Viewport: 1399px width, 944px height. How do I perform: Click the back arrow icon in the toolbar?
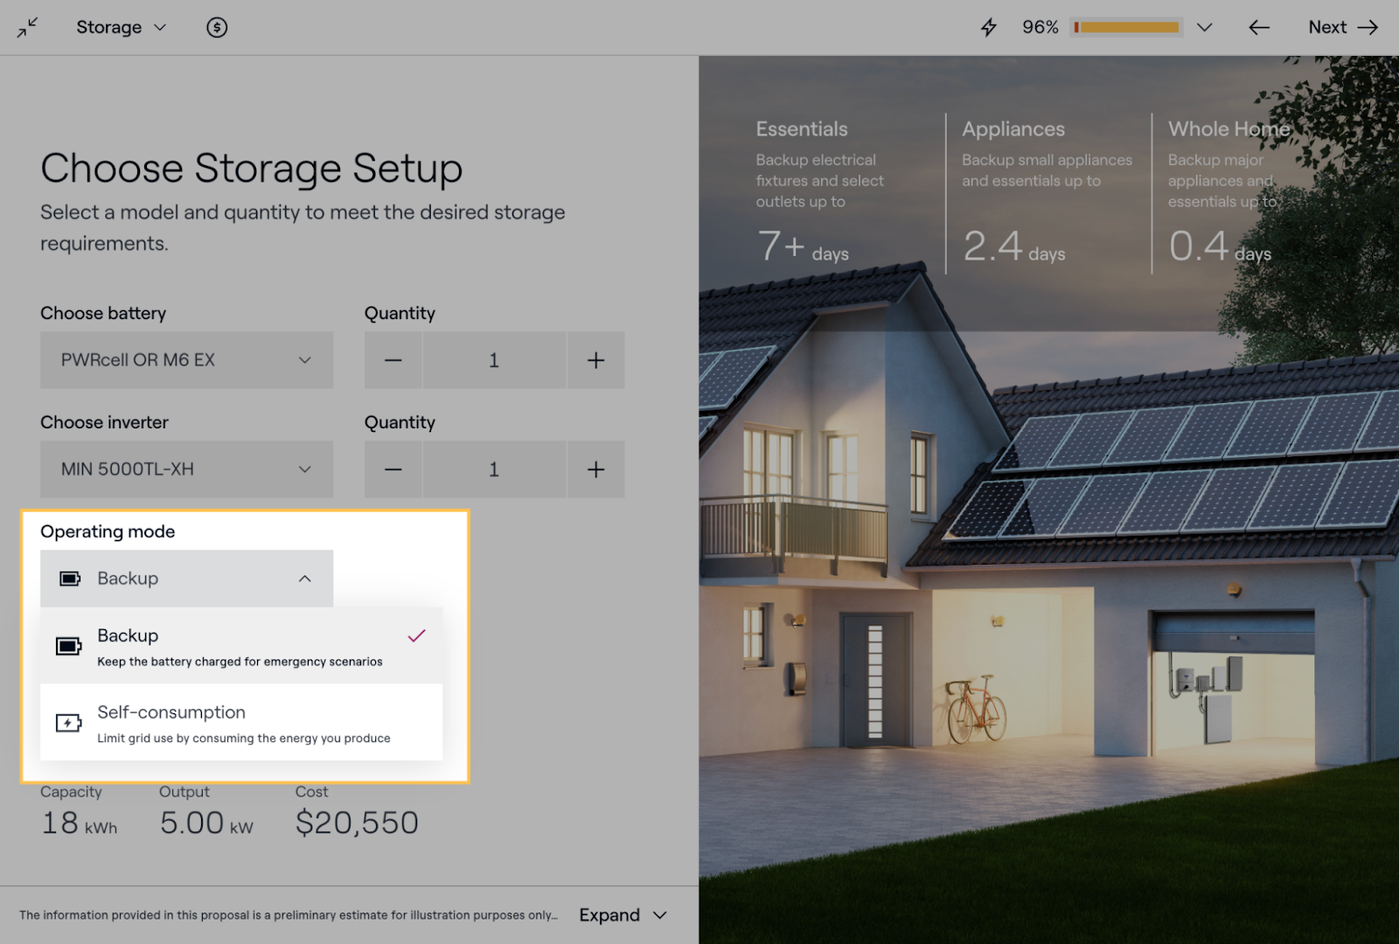point(1258,27)
